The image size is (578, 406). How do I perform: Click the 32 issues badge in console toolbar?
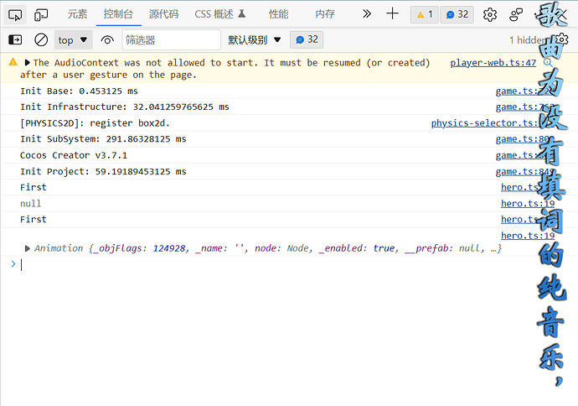coord(307,39)
